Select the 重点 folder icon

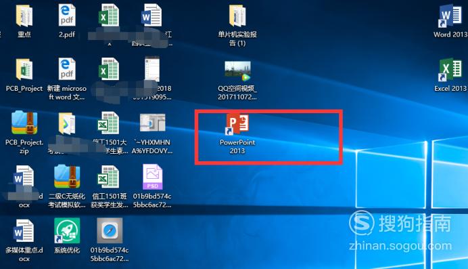point(24,16)
